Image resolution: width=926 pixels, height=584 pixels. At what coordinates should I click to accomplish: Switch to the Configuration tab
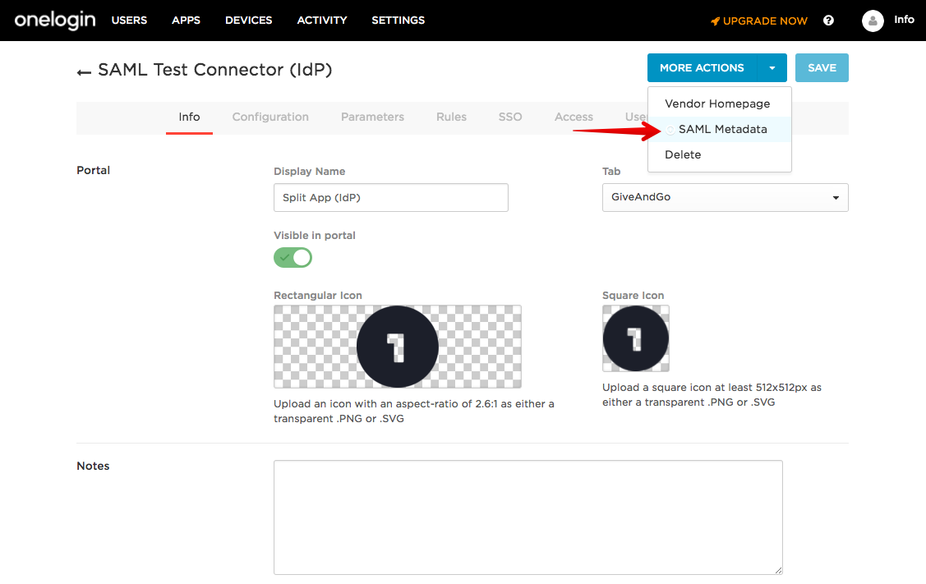click(x=270, y=117)
